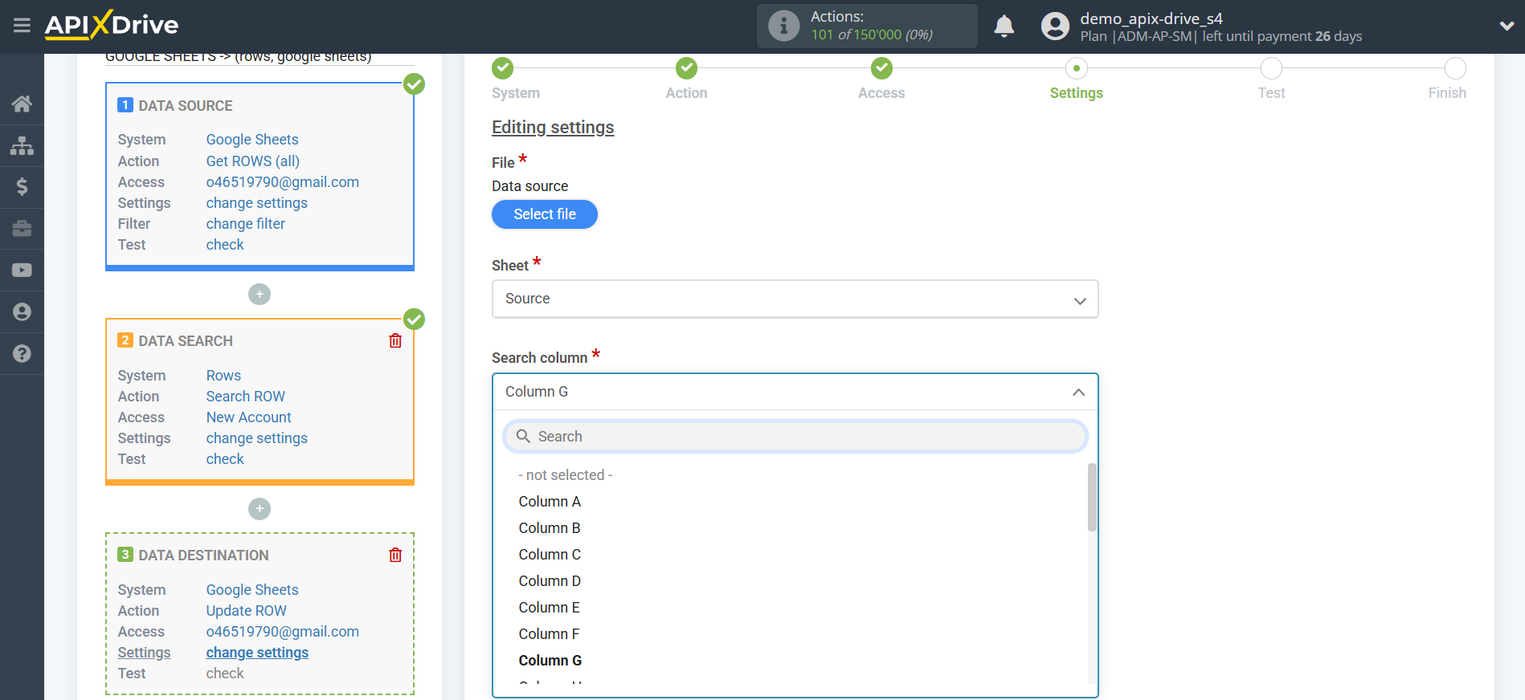Open Get ROWS (all) link
Image resolution: width=1525 pixels, height=700 pixels.
point(253,161)
